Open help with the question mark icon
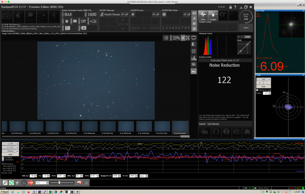The width and height of the screenshot is (305, 194). [236, 7]
